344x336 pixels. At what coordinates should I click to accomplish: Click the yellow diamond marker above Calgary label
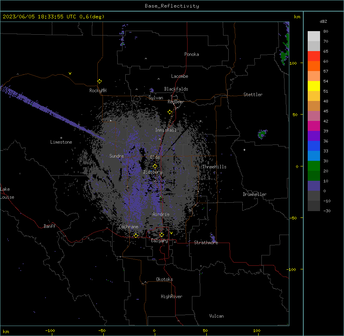tap(162, 235)
